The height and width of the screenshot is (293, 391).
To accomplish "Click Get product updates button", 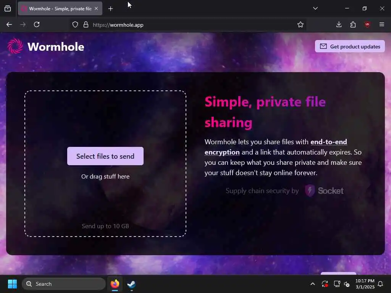I will 350,46.
